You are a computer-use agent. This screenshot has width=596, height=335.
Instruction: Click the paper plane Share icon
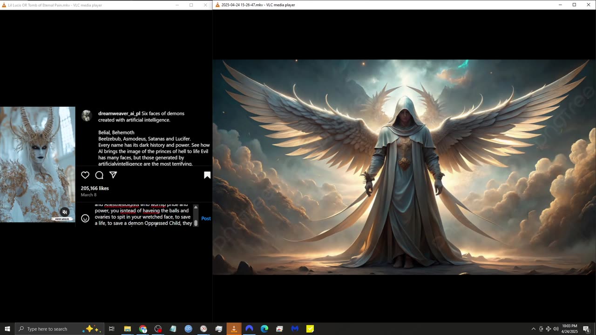tap(113, 175)
